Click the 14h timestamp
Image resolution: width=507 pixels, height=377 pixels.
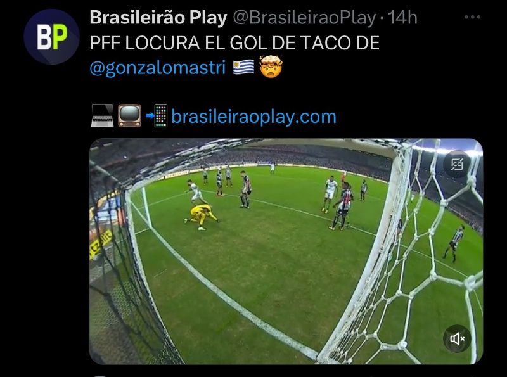(402, 18)
